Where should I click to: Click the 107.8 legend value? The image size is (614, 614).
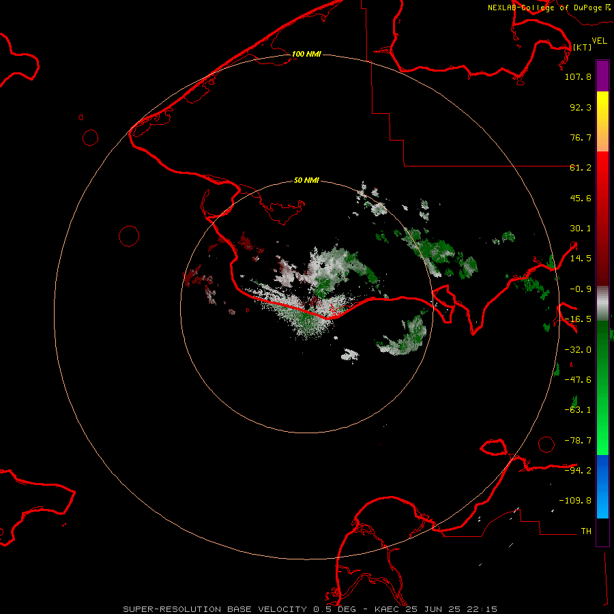tap(578, 76)
